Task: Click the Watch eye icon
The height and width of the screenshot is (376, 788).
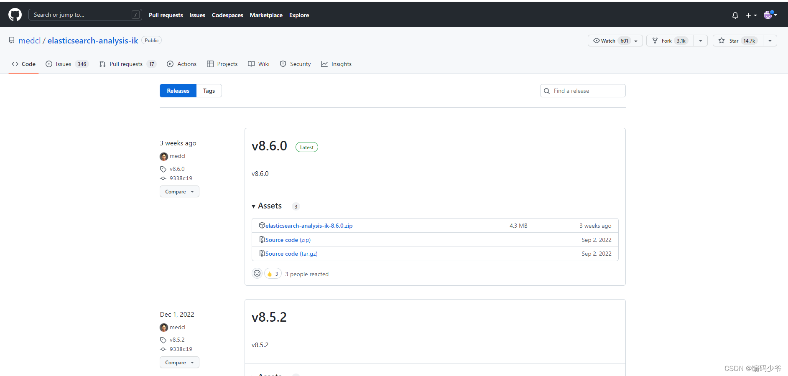Action: tap(597, 41)
